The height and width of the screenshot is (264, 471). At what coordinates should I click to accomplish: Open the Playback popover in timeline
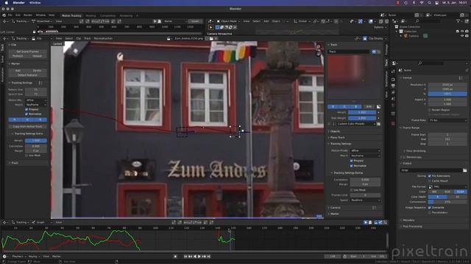coord(18,257)
